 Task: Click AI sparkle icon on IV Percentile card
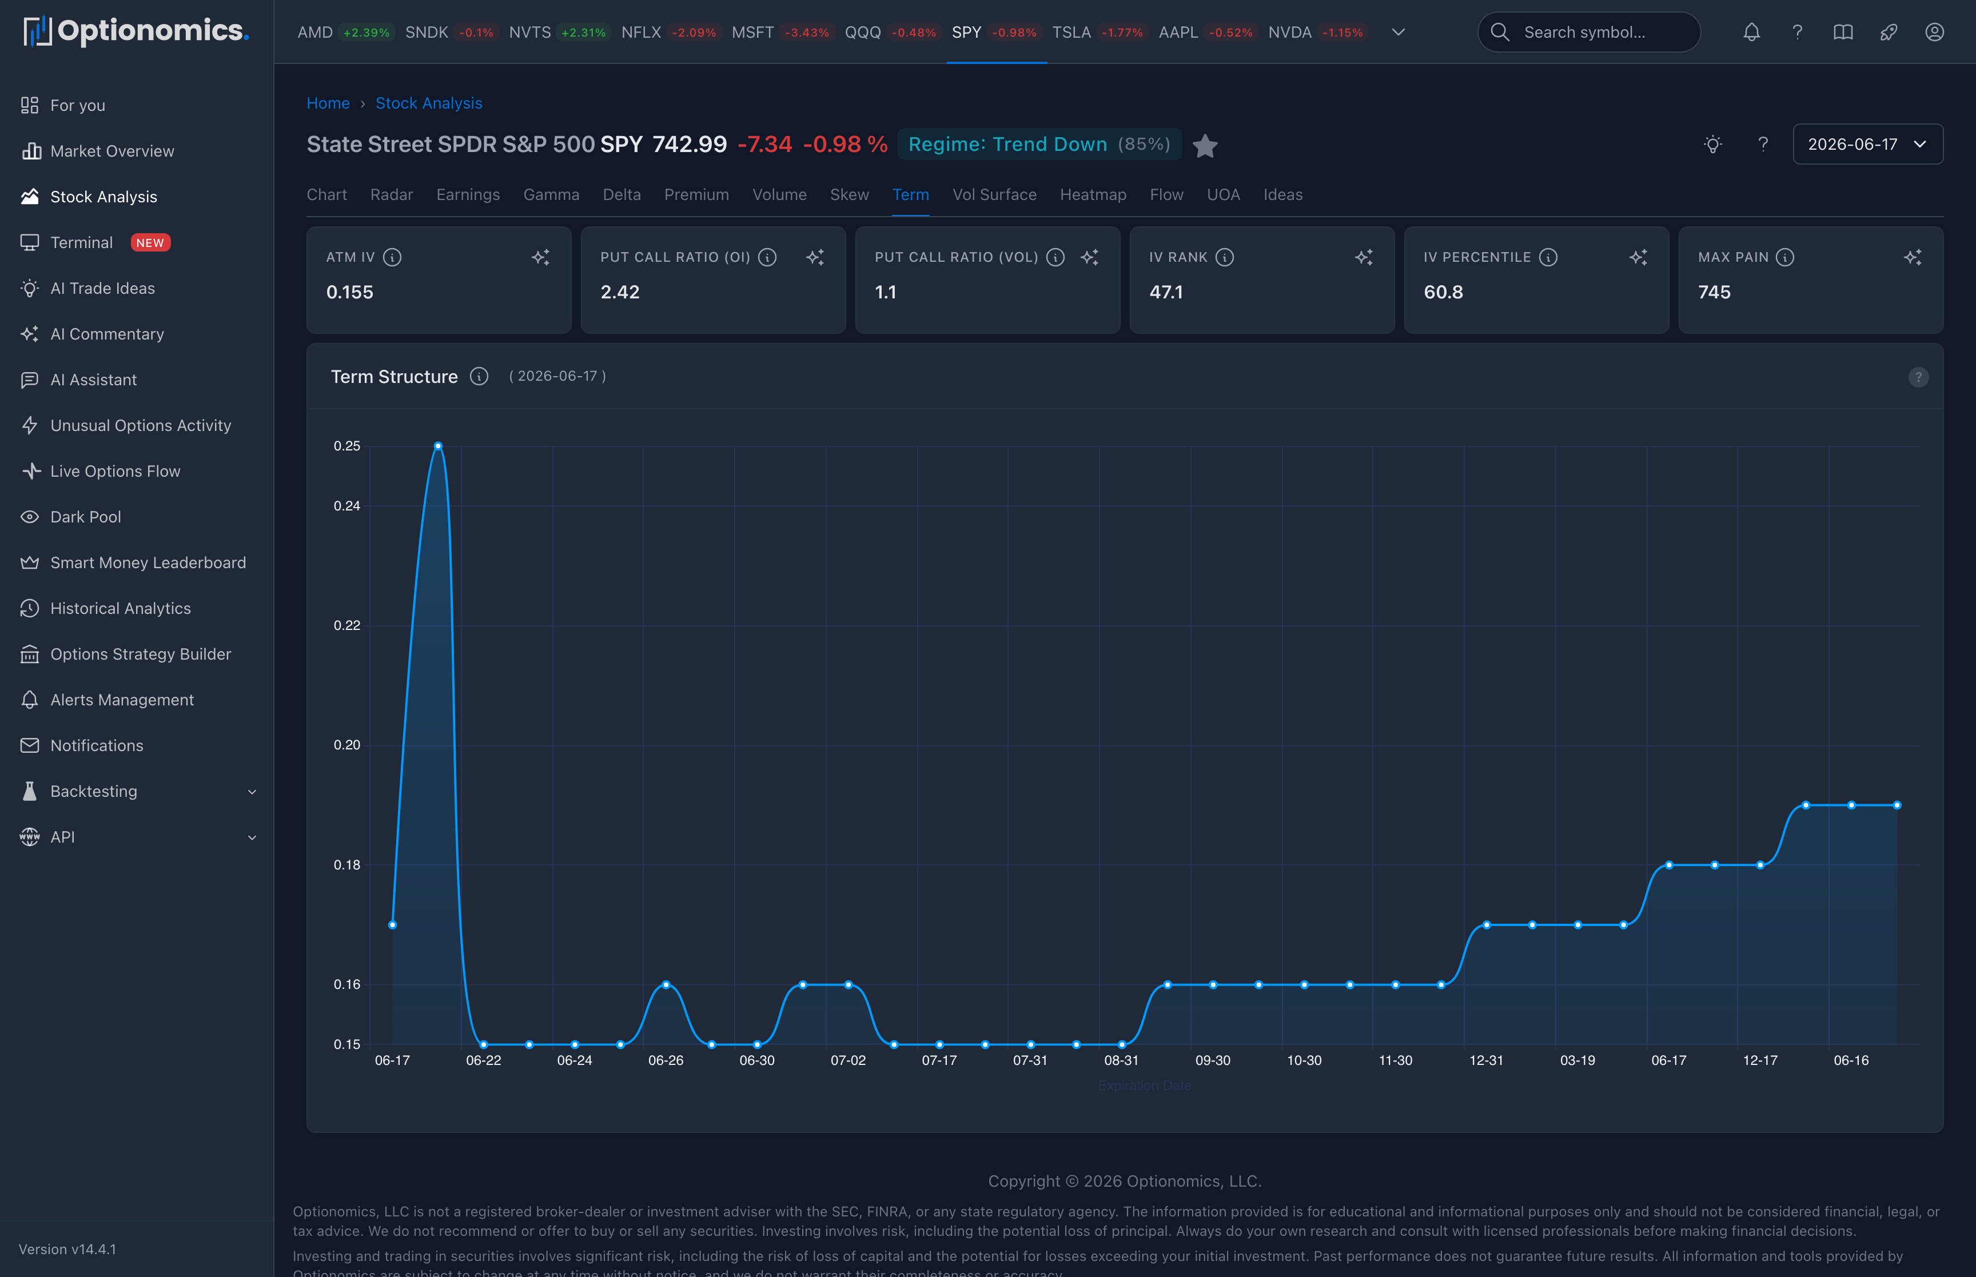click(1639, 257)
